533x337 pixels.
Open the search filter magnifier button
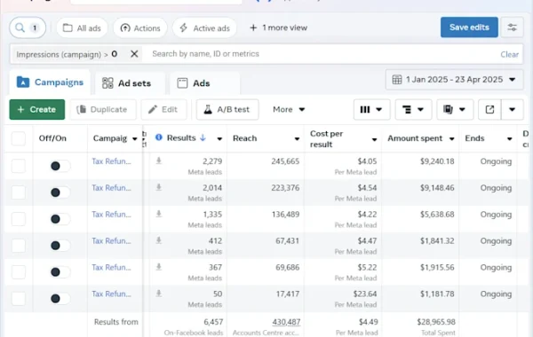pos(28,27)
